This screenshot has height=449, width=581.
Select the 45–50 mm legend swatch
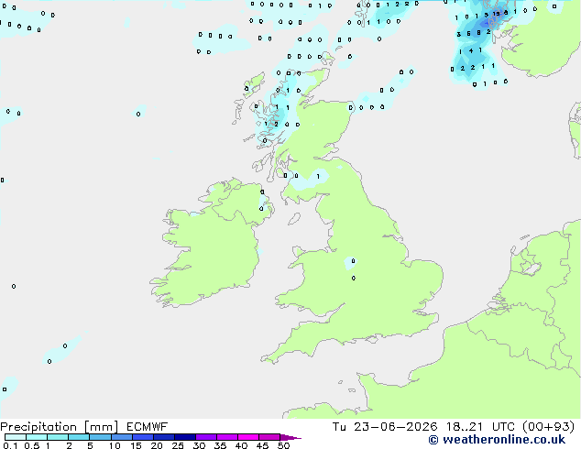[269, 437]
